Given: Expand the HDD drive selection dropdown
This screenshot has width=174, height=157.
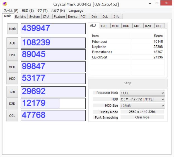Looking at the screenshot, I should [142, 99].
